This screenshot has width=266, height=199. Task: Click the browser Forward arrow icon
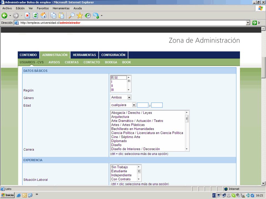tap(16, 15)
